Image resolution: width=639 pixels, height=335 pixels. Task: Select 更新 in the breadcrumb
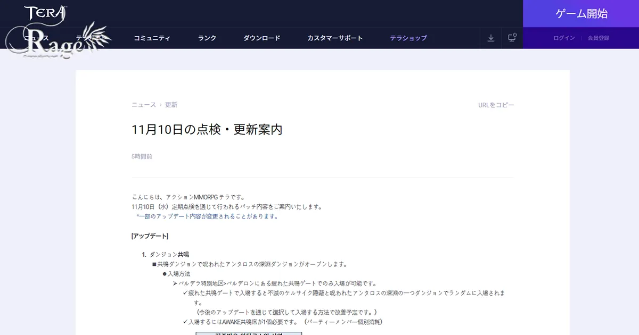click(171, 105)
